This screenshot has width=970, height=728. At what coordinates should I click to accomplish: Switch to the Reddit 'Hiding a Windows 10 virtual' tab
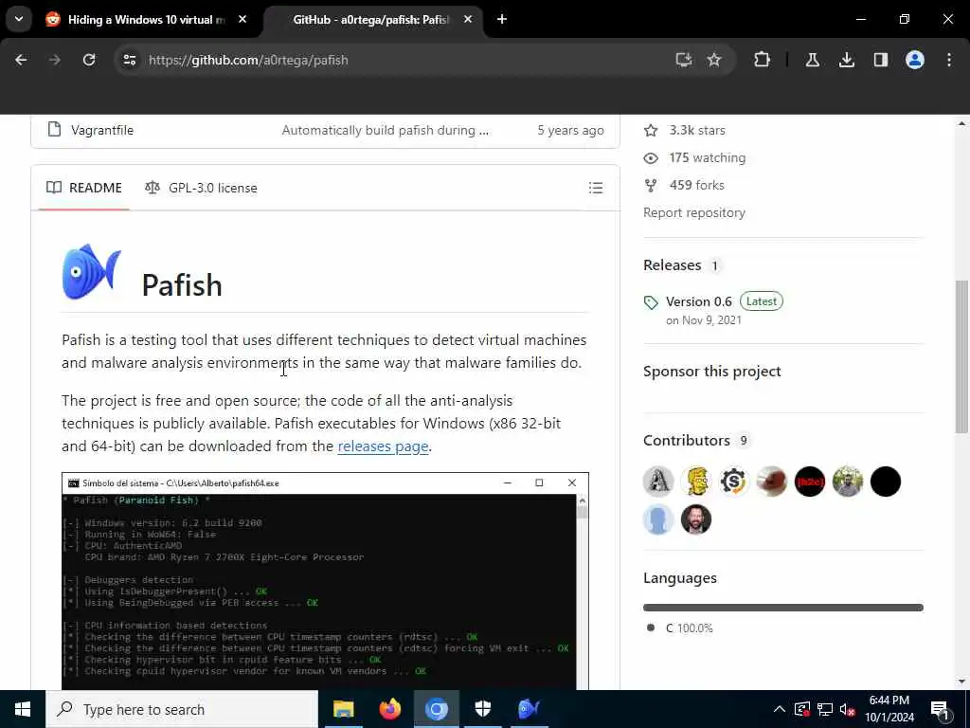click(x=146, y=20)
